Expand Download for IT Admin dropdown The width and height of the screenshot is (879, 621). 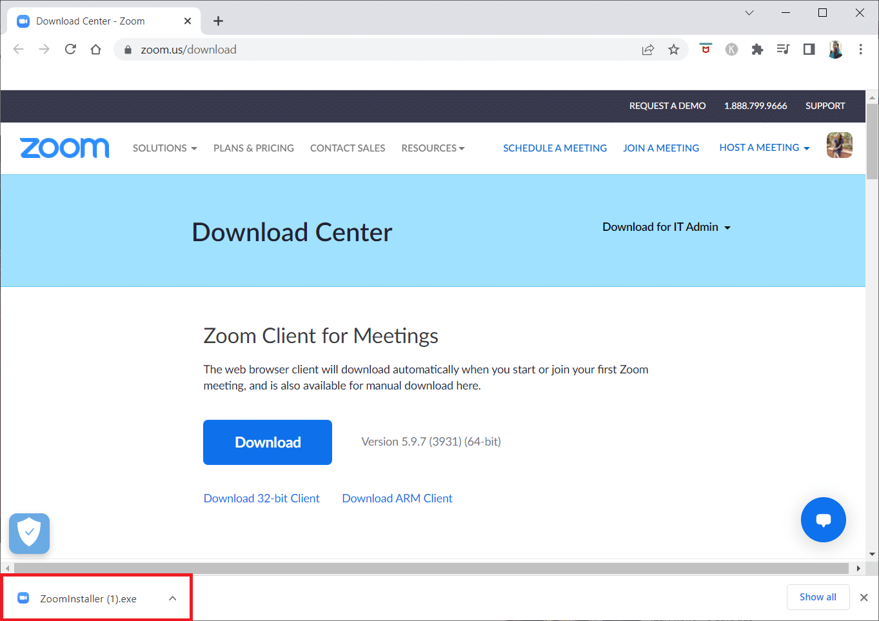(666, 227)
